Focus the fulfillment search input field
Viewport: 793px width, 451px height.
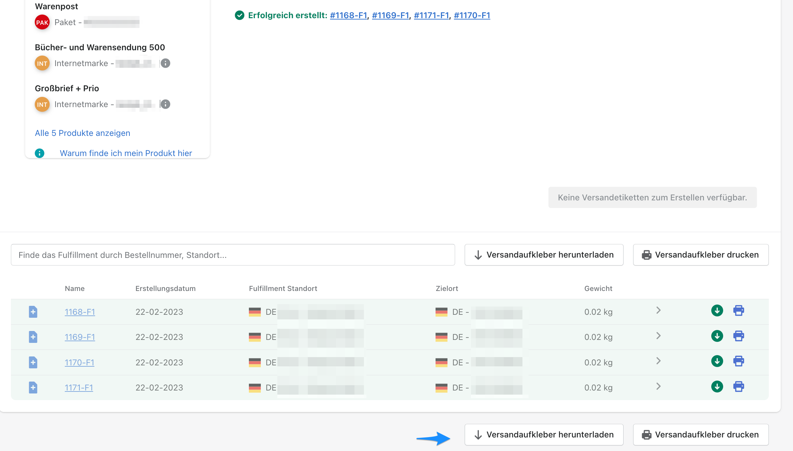233,255
